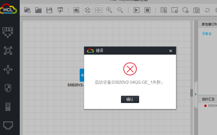Collapse the right panel with blue arrow
The image size is (217, 135).
(x=196, y=94)
